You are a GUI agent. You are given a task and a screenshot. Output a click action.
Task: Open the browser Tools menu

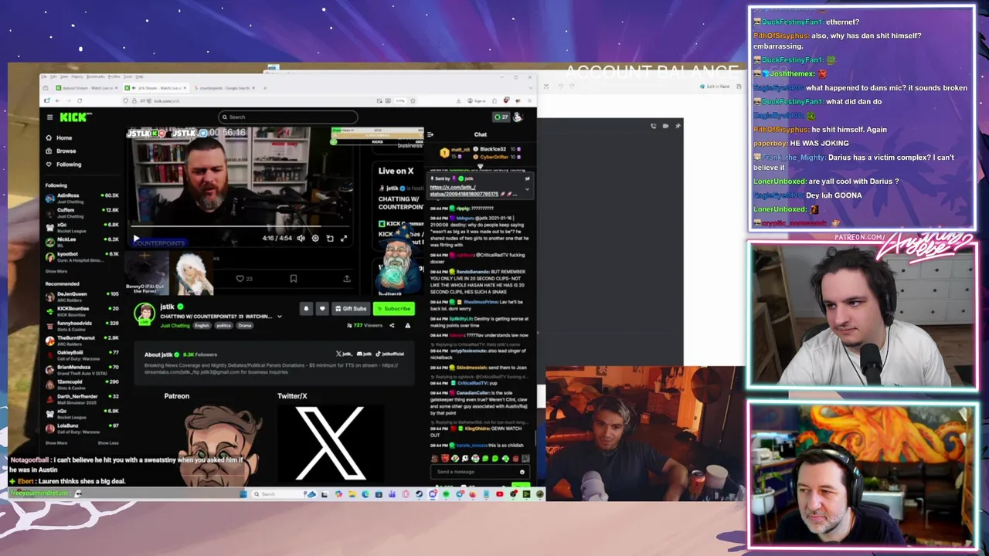[128, 76]
